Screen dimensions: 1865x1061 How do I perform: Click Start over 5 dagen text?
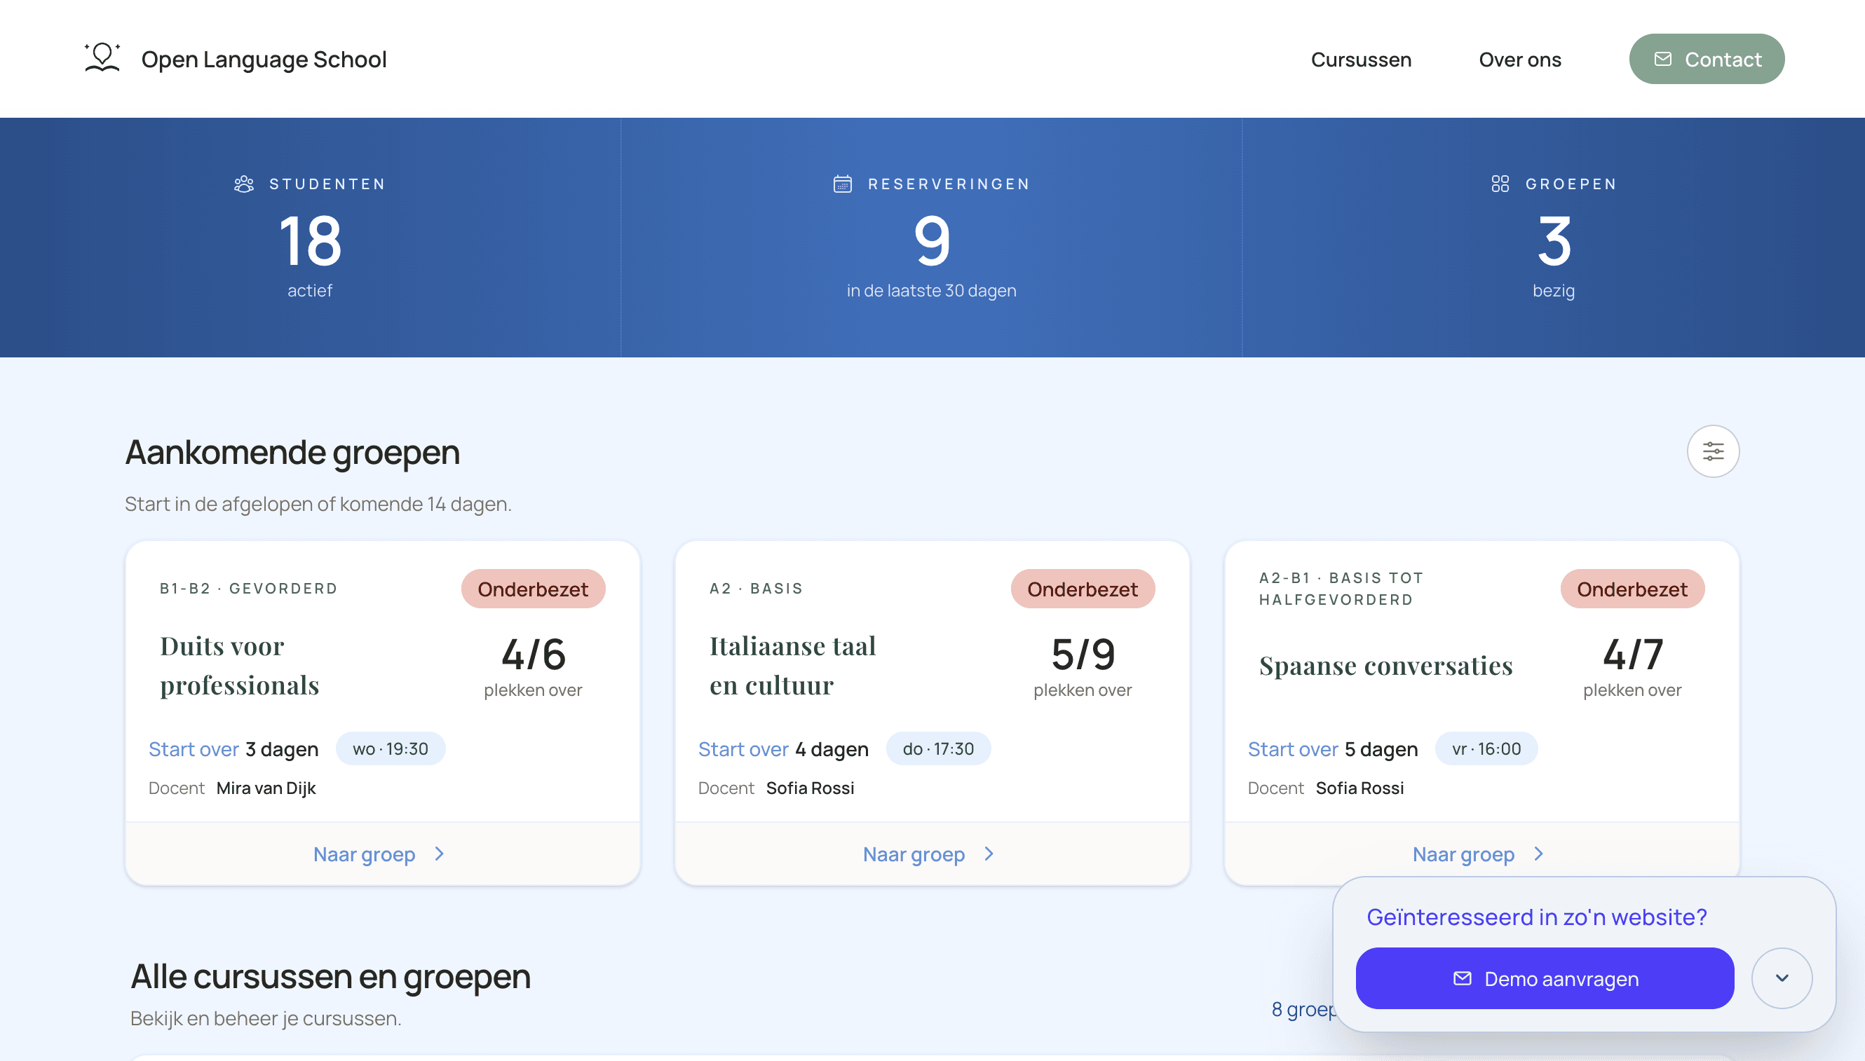point(1333,749)
